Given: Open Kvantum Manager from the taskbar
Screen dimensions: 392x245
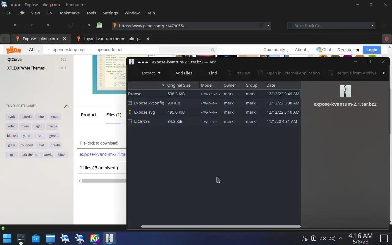Looking at the screenshot, I should (x=95, y=238).
